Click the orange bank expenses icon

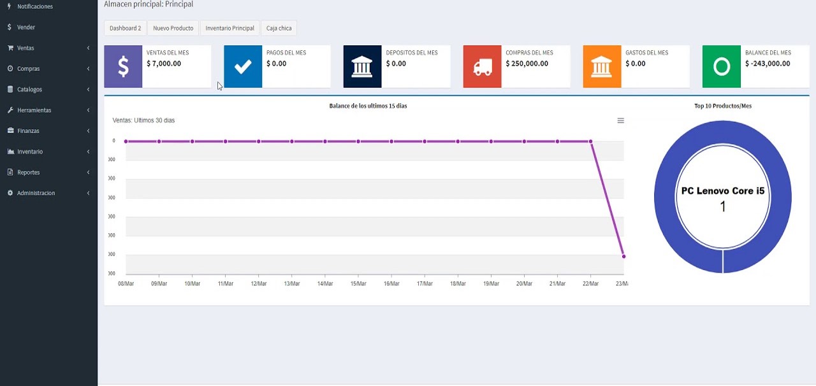pos(602,66)
